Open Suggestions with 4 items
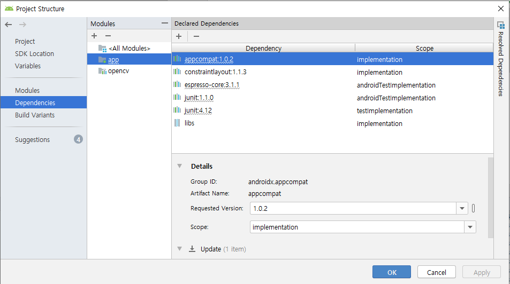 point(32,139)
